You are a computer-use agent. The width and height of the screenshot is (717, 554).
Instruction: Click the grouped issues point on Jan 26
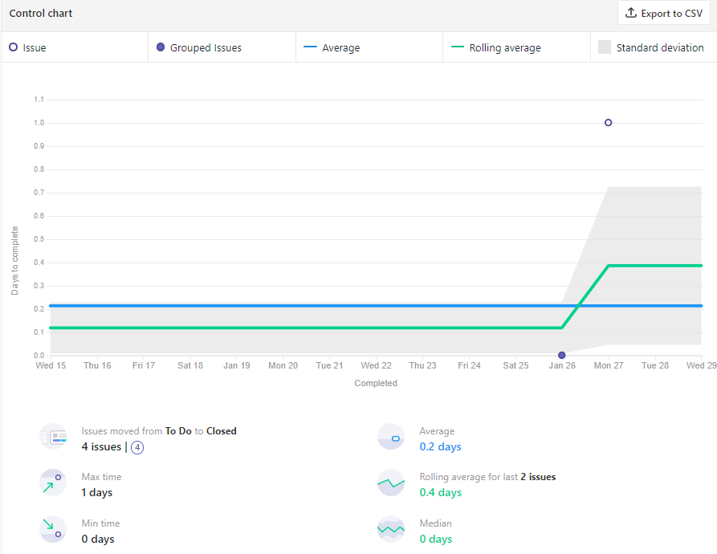[x=561, y=355]
